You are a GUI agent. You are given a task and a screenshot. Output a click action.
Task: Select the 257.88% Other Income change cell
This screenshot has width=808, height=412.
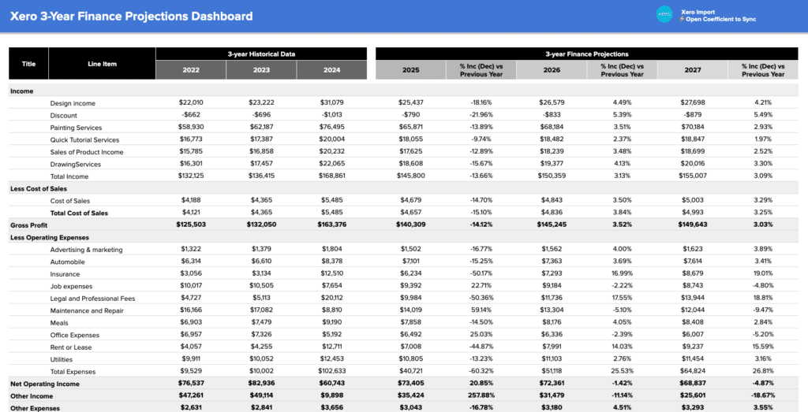[x=481, y=396]
